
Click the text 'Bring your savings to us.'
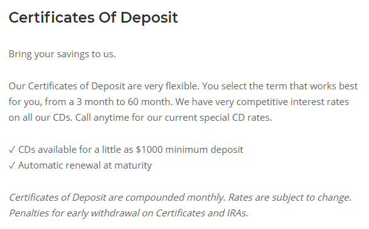62,54
